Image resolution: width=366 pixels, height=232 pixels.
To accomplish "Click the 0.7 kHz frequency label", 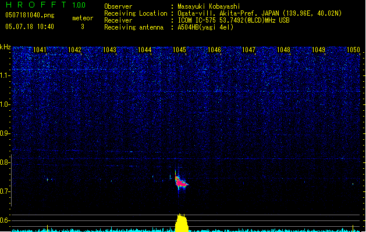I will pos(5,191).
